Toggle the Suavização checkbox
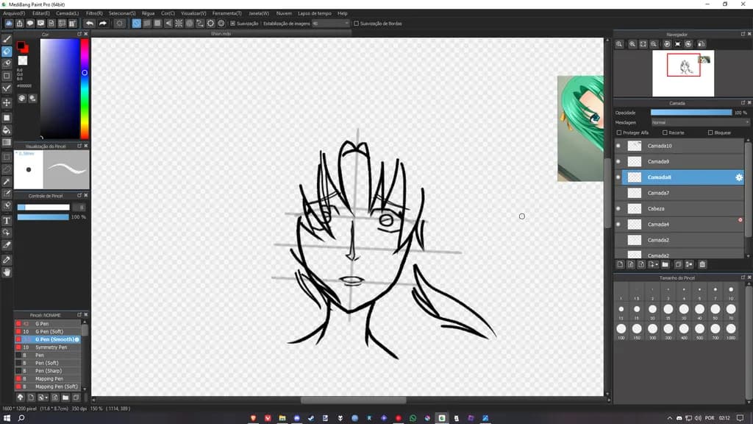 tap(233, 23)
